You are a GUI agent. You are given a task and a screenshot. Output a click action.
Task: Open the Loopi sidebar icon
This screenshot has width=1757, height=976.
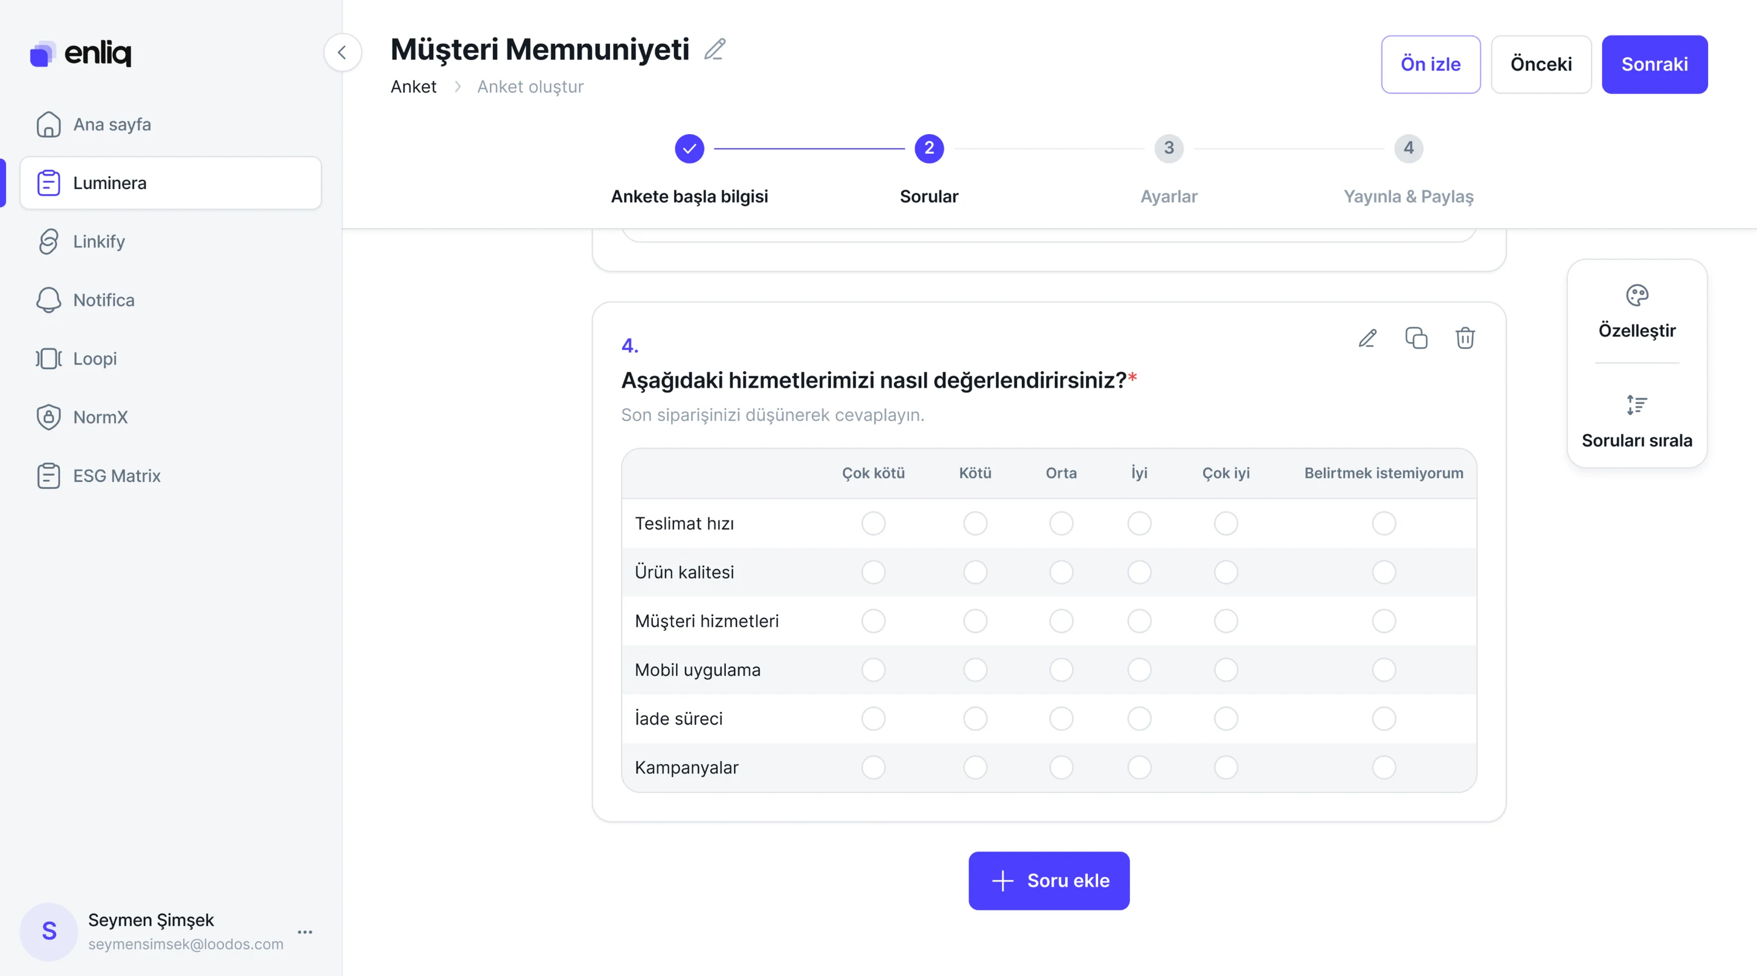[48, 359]
